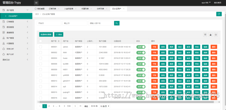Check the row checkbox for merchant 880002

click(40, 52)
